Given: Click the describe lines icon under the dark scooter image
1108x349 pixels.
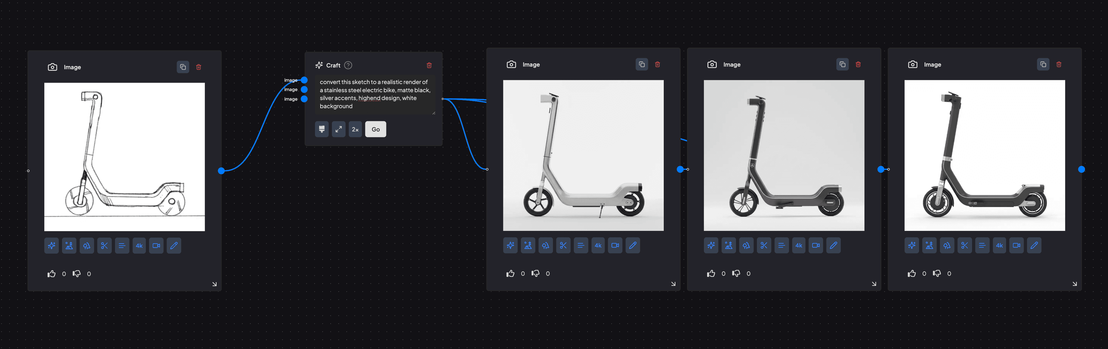Looking at the screenshot, I should click(782, 245).
